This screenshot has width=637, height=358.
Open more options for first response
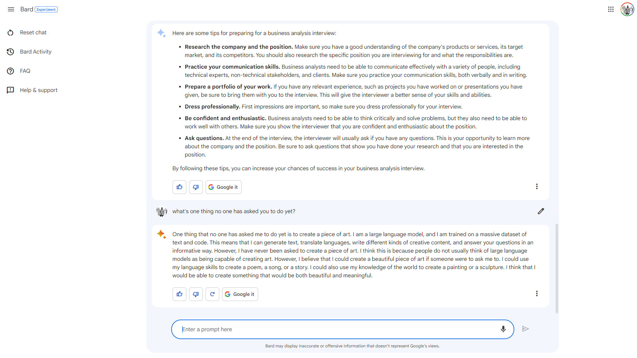pyautogui.click(x=537, y=186)
